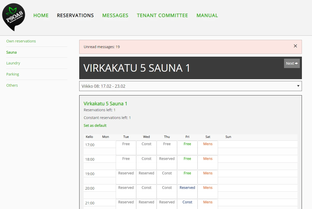Select the Saturday 19:00 Mens slot
The width and height of the screenshot is (312, 209).
(x=208, y=177)
